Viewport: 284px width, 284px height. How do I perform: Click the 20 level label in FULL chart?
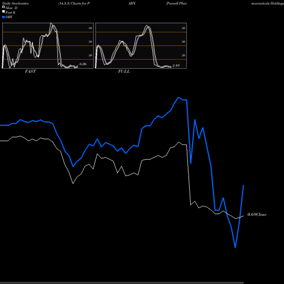183,55
